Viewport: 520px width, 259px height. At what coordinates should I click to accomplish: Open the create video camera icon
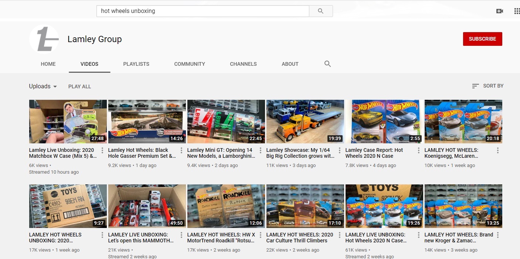(x=500, y=11)
